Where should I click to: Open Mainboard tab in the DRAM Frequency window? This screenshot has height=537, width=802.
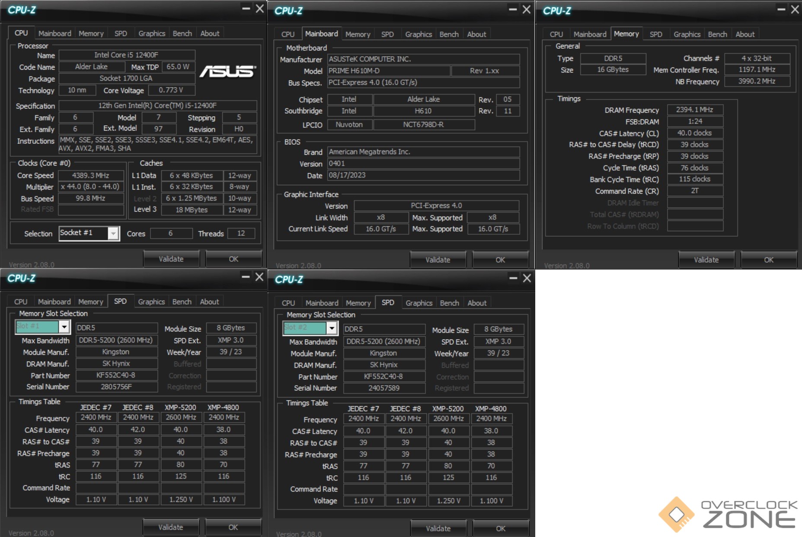pos(590,34)
